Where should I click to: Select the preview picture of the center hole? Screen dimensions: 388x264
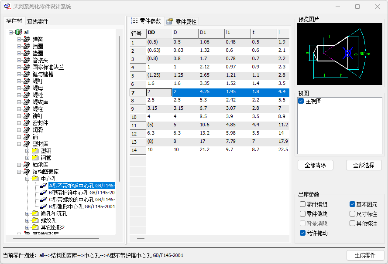340,54
